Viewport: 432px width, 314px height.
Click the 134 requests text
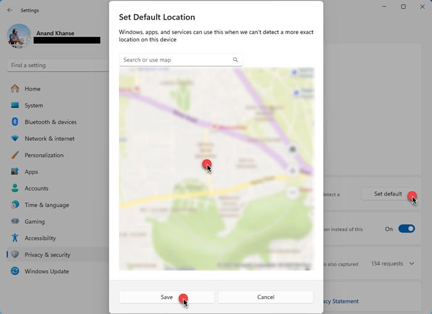pos(387,263)
